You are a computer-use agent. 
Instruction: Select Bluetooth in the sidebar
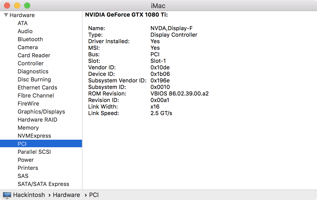click(x=30, y=39)
